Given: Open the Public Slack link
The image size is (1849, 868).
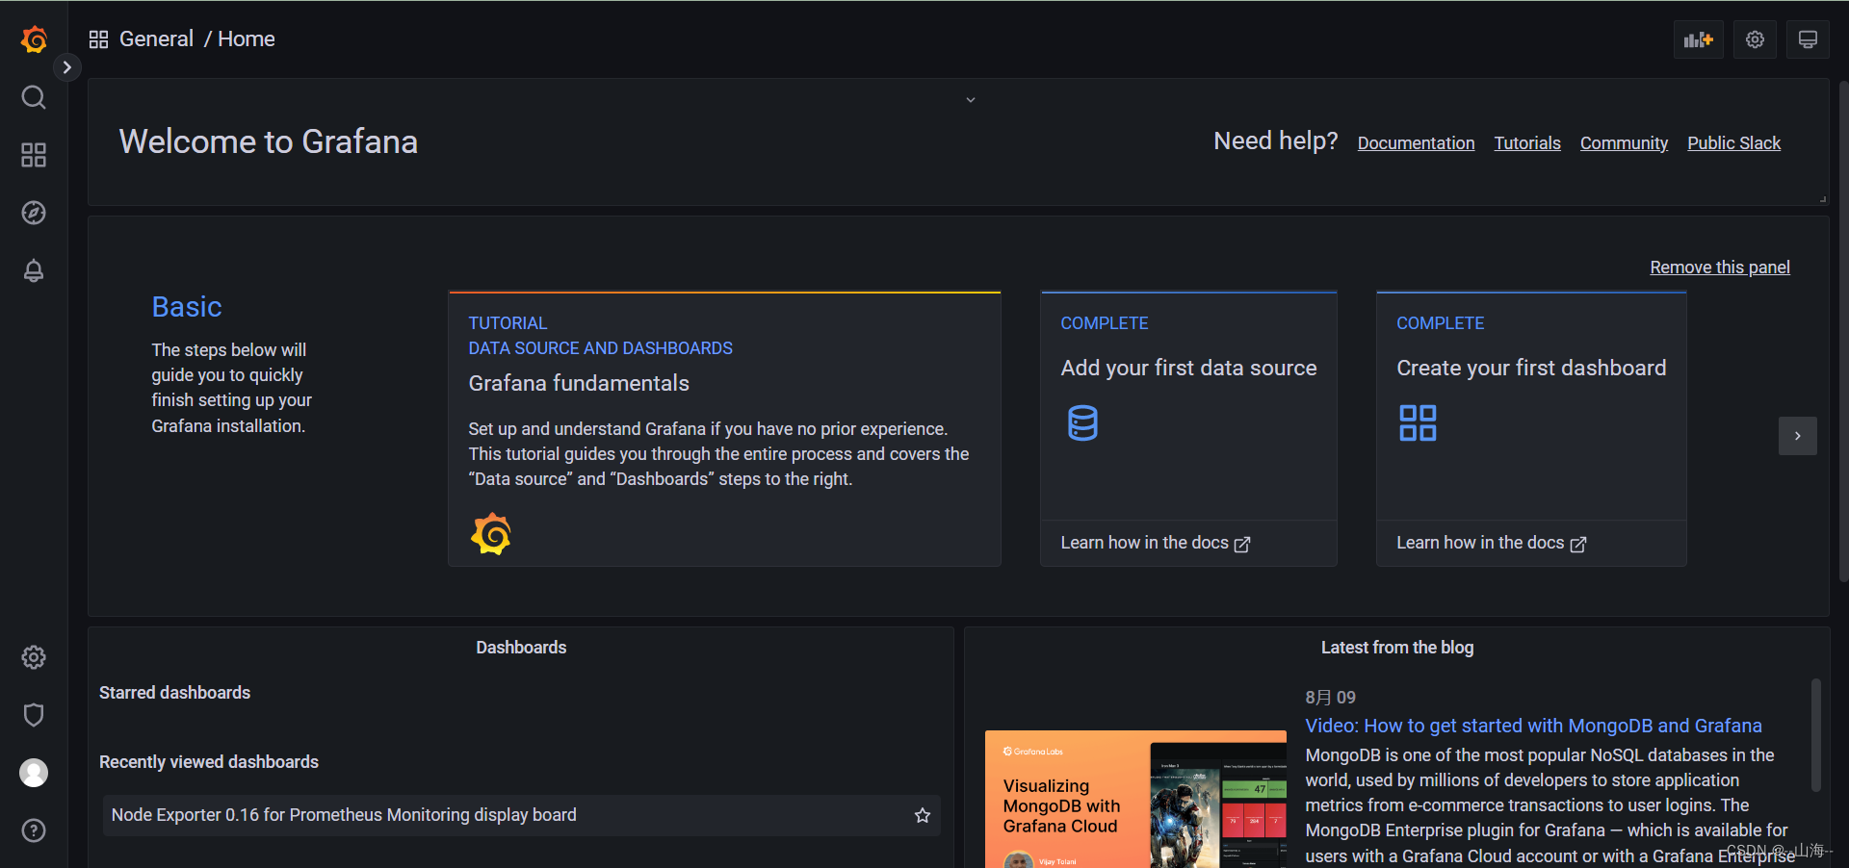Looking at the screenshot, I should [1733, 143].
